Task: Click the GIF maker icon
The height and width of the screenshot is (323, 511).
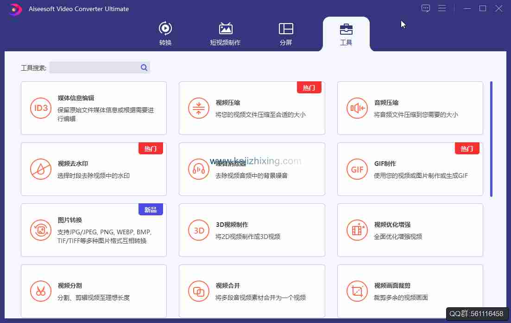Action: coord(357,169)
